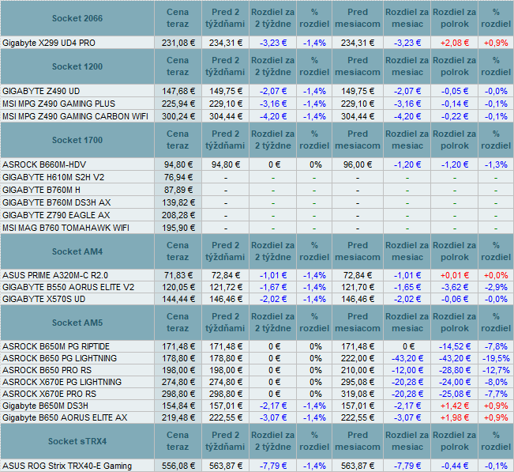The width and height of the screenshot is (514, 472).
Task: Click the red +0,01 € value
Action: coord(454,275)
